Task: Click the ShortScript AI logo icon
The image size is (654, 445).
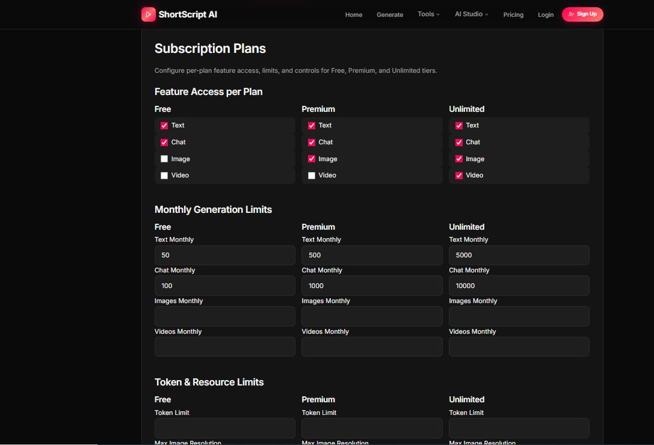Action: [x=148, y=14]
